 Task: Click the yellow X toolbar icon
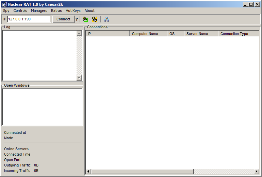pos(95,19)
